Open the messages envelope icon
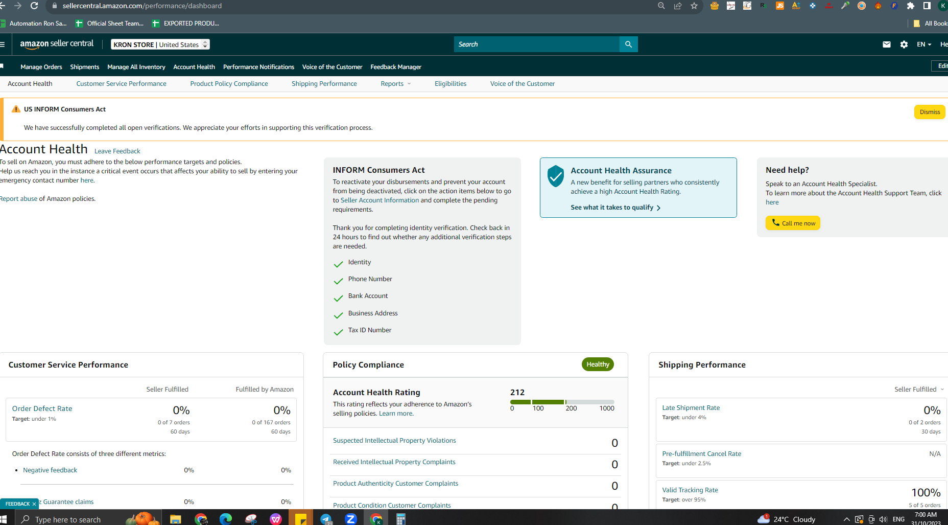This screenshot has height=525, width=948. (x=887, y=44)
